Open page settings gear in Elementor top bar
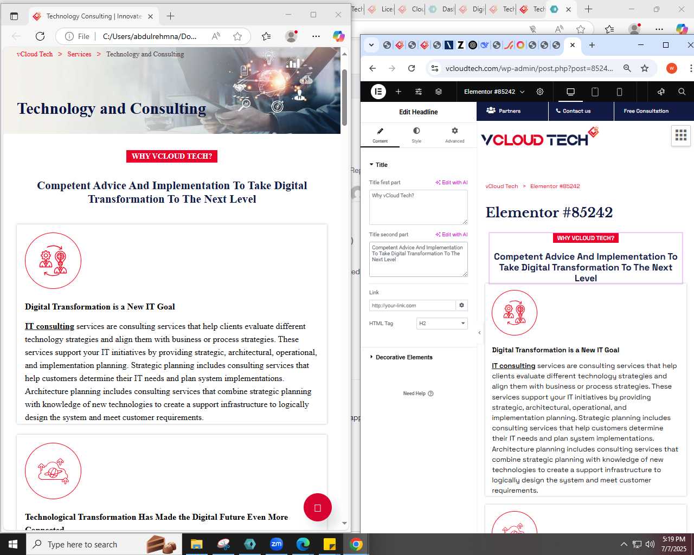The height and width of the screenshot is (555, 694). point(540,92)
